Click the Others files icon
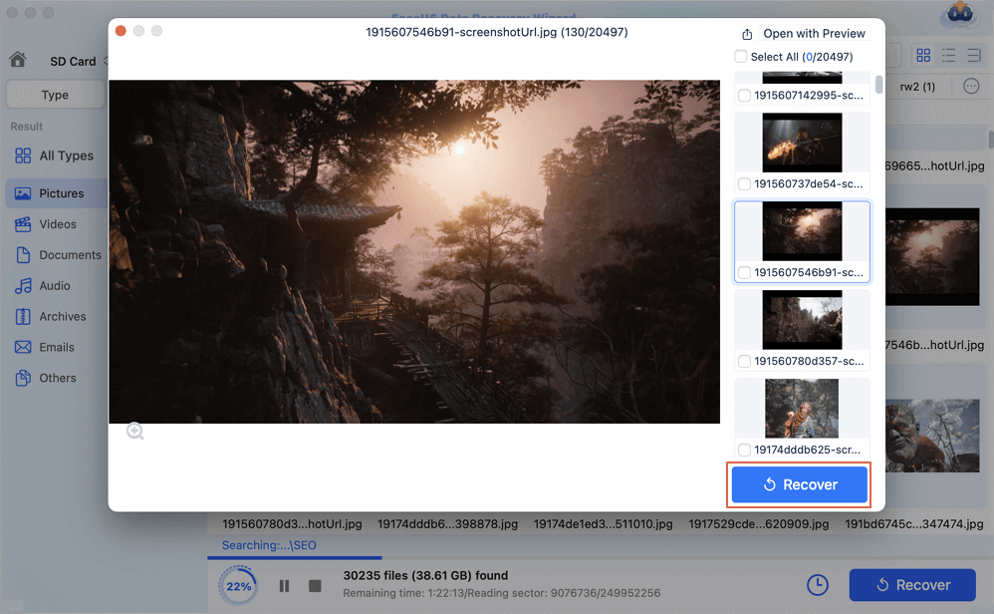 (23, 378)
